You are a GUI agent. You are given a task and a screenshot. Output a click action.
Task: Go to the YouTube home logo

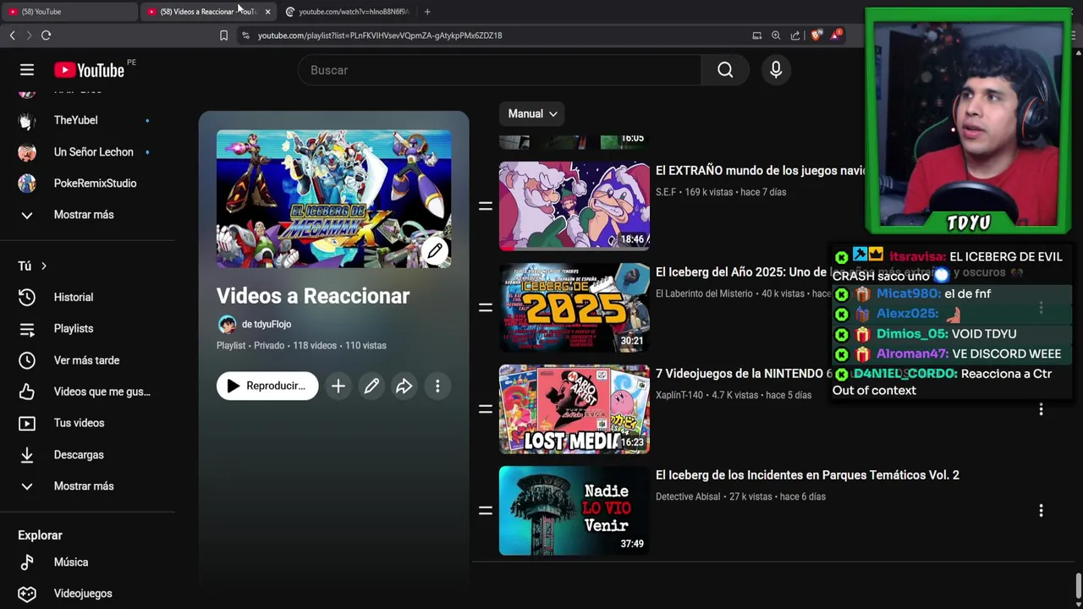89,70
